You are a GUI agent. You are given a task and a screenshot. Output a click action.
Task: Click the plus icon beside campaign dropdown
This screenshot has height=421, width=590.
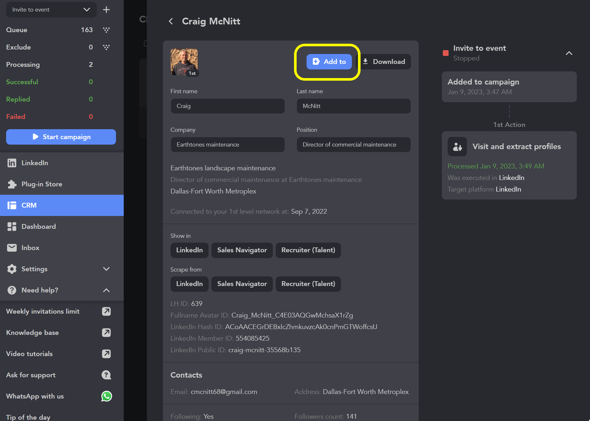tap(106, 10)
